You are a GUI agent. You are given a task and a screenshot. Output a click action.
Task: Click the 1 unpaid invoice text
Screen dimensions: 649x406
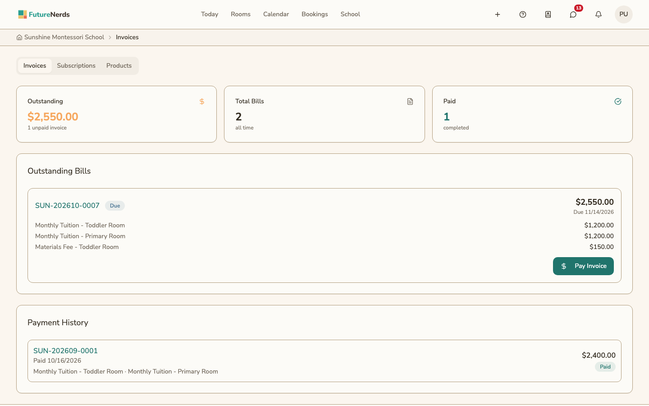47,128
